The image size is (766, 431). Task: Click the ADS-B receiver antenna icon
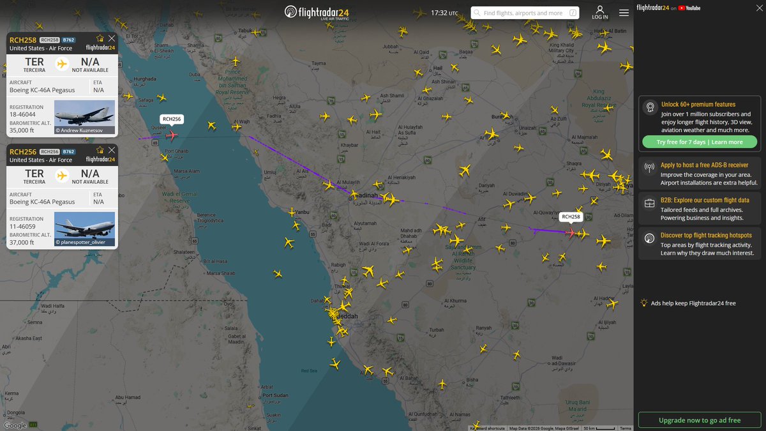point(649,169)
